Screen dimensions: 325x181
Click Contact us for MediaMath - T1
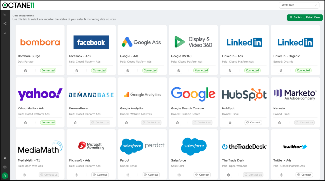[49, 175]
